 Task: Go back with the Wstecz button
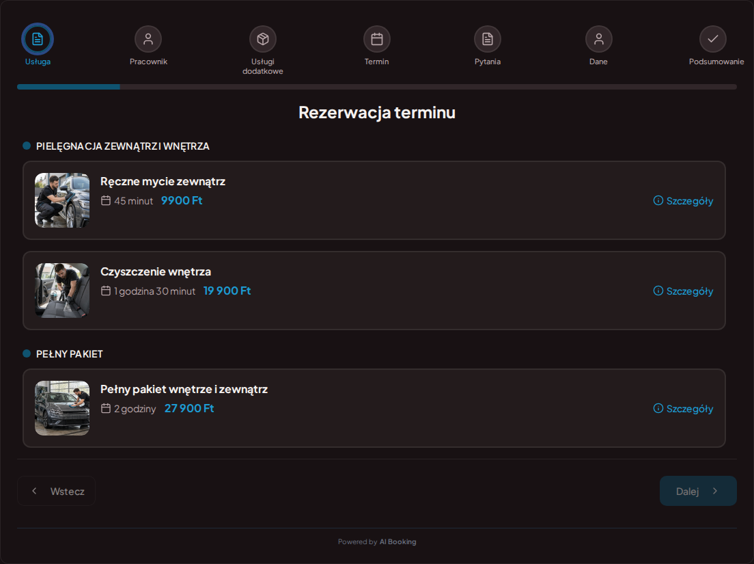click(56, 491)
